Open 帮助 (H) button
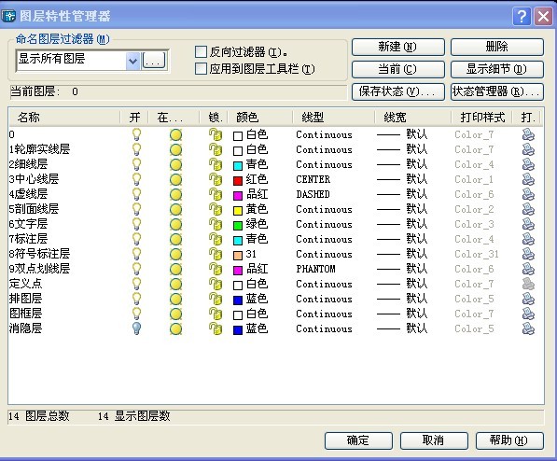The image size is (557, 461). pyautogui.click(x=509, y=440)
